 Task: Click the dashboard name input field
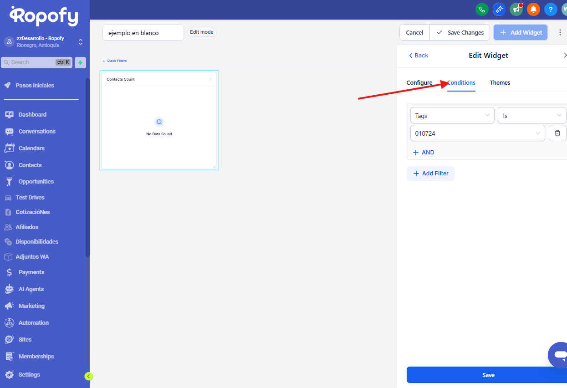143,33
